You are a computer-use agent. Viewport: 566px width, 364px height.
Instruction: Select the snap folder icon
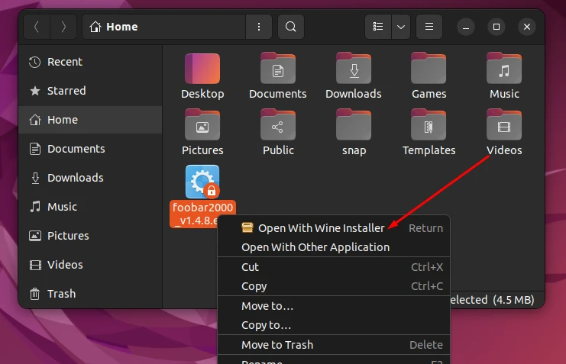click(x=354, y=125)
